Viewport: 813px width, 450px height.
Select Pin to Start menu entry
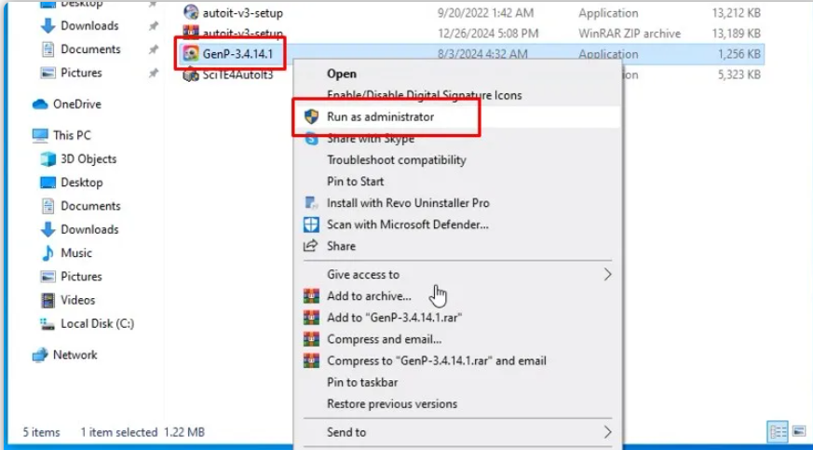click(x=355, y=182)
